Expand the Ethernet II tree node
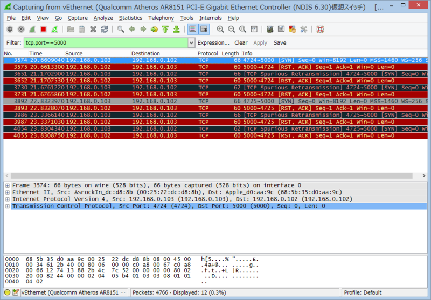The width and height of the screenshot is (431, 300). click(x=8, y=192)
